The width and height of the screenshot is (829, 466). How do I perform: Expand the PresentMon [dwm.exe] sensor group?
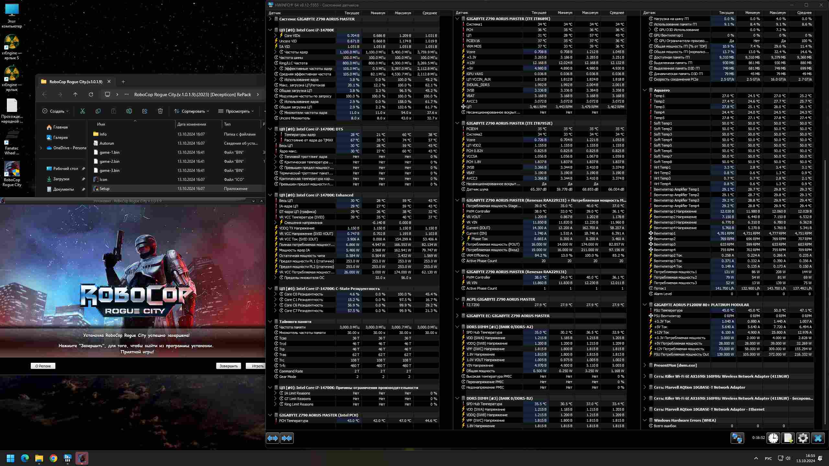(x=645, y=365)
